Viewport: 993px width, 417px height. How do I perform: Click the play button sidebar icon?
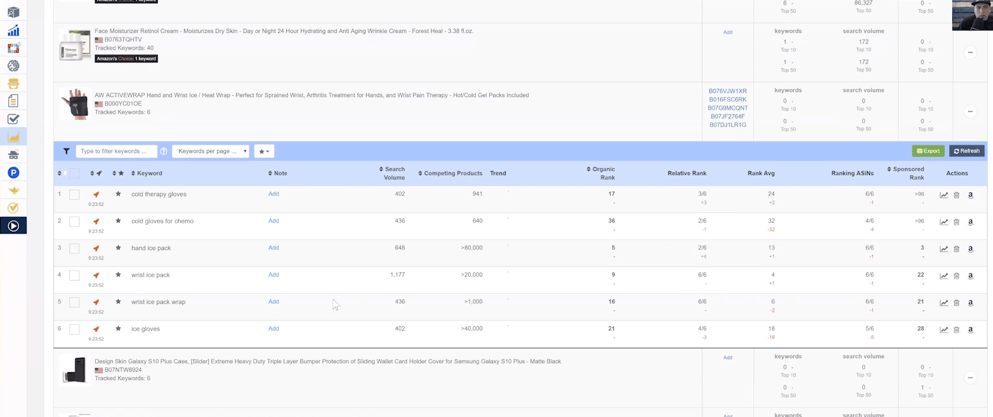(x=13, y=225)
